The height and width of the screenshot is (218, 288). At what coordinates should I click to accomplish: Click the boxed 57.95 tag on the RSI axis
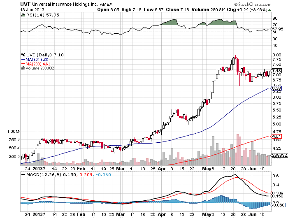(x=278, y=29)
